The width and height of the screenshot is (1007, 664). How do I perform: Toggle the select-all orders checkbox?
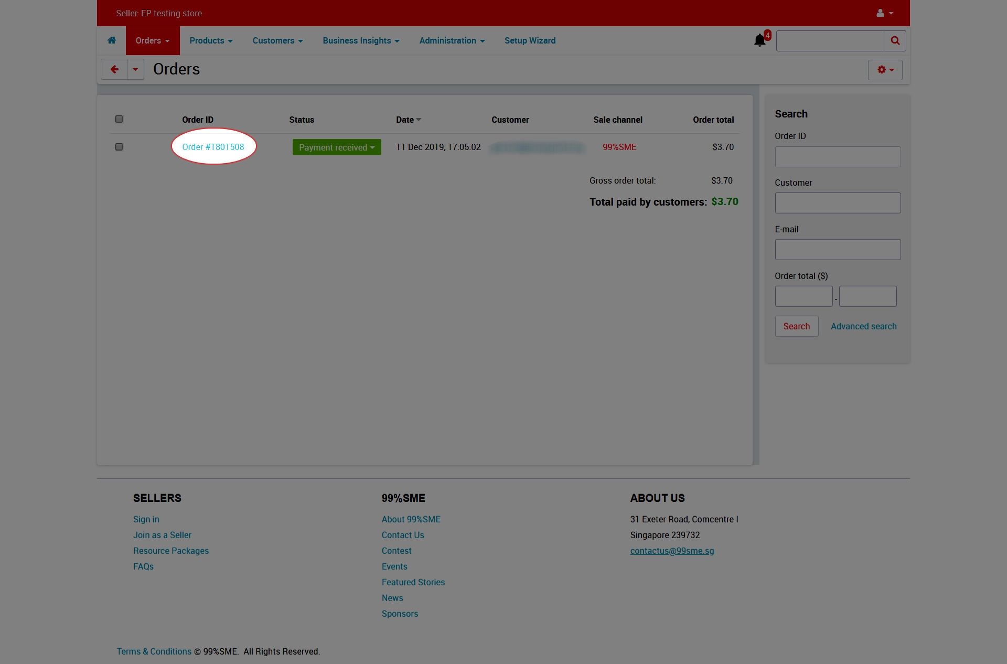tap(119, 119)
